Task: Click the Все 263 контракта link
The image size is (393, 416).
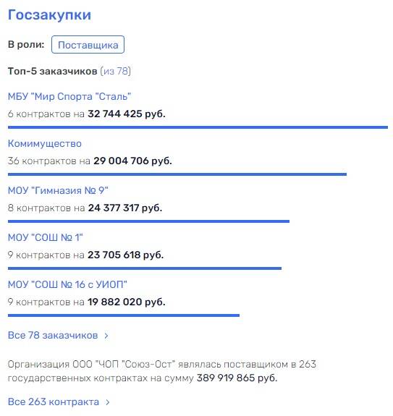Action: [x=54, y=402]
